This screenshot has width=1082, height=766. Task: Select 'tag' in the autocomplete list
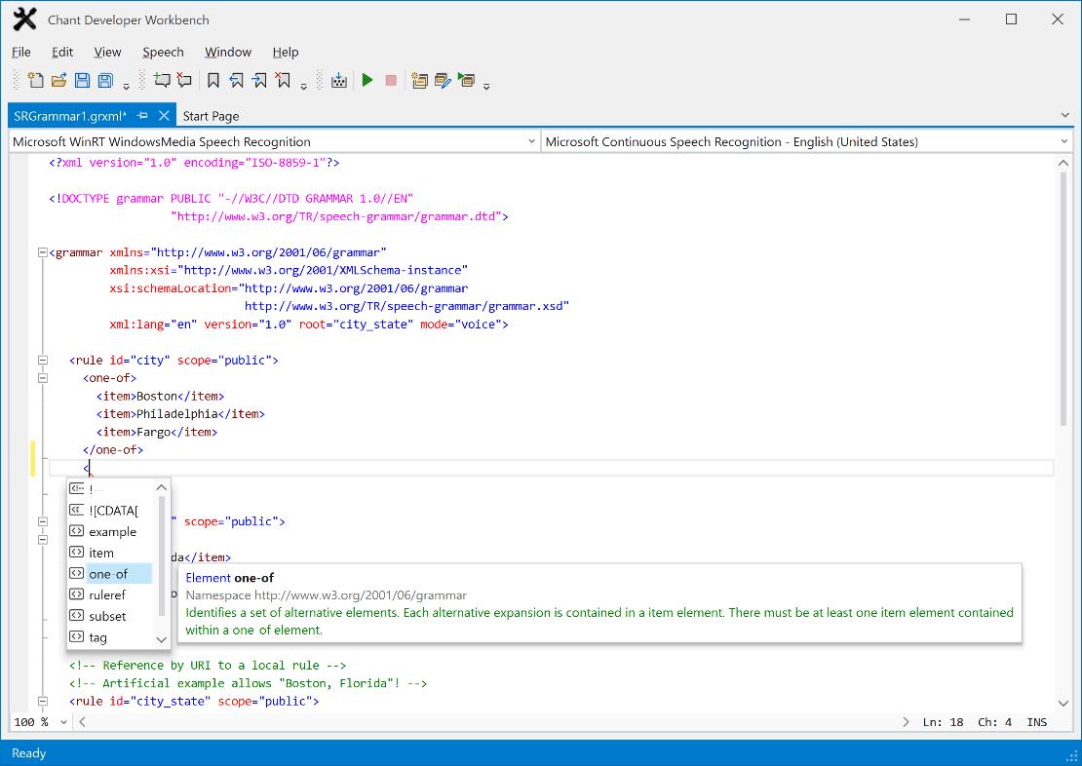(110, 637)
